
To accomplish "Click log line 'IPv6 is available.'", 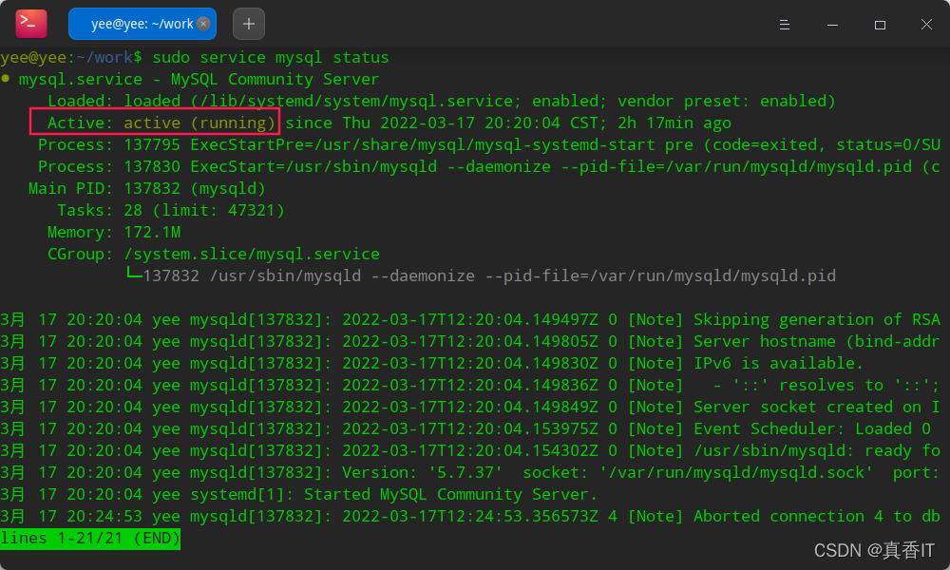I will pyautogui.click(x=431, y=363).
